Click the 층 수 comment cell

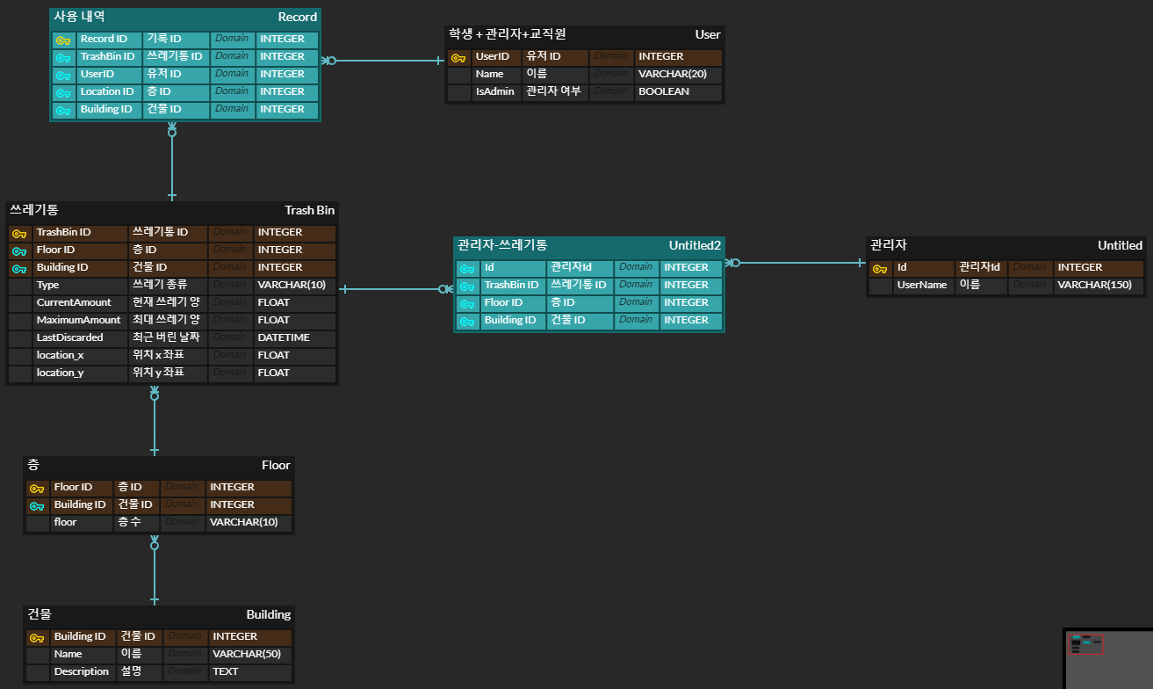pyautogui.click(x=137, y=522)
